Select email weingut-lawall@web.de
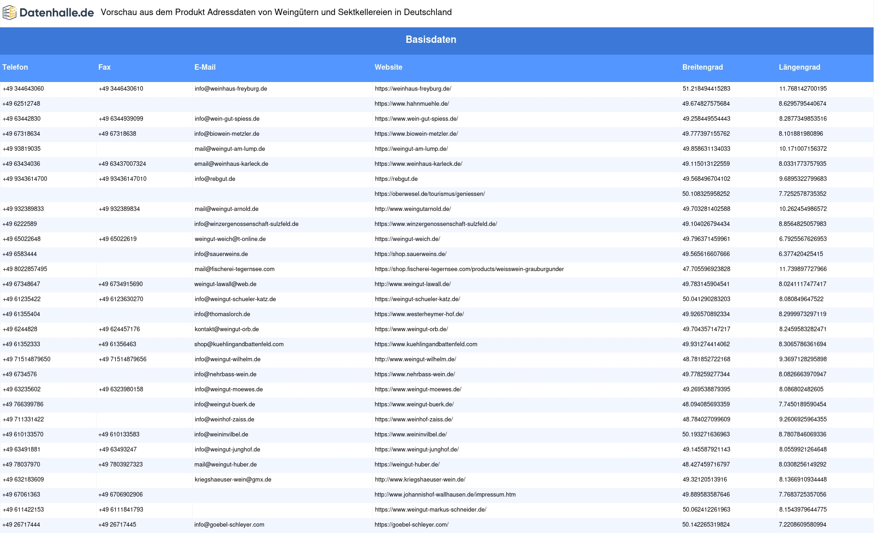 pyautogui.click(x=225, y=284)
